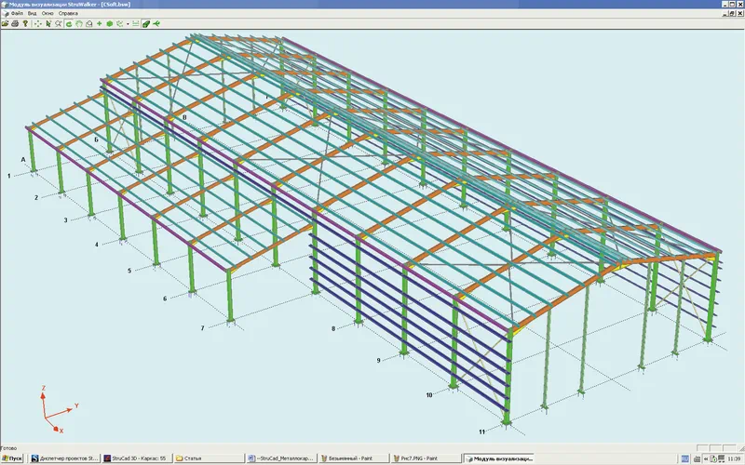Click grid axis label 7
The width and height of the screenshot is (745, 465).
[202, 328]
